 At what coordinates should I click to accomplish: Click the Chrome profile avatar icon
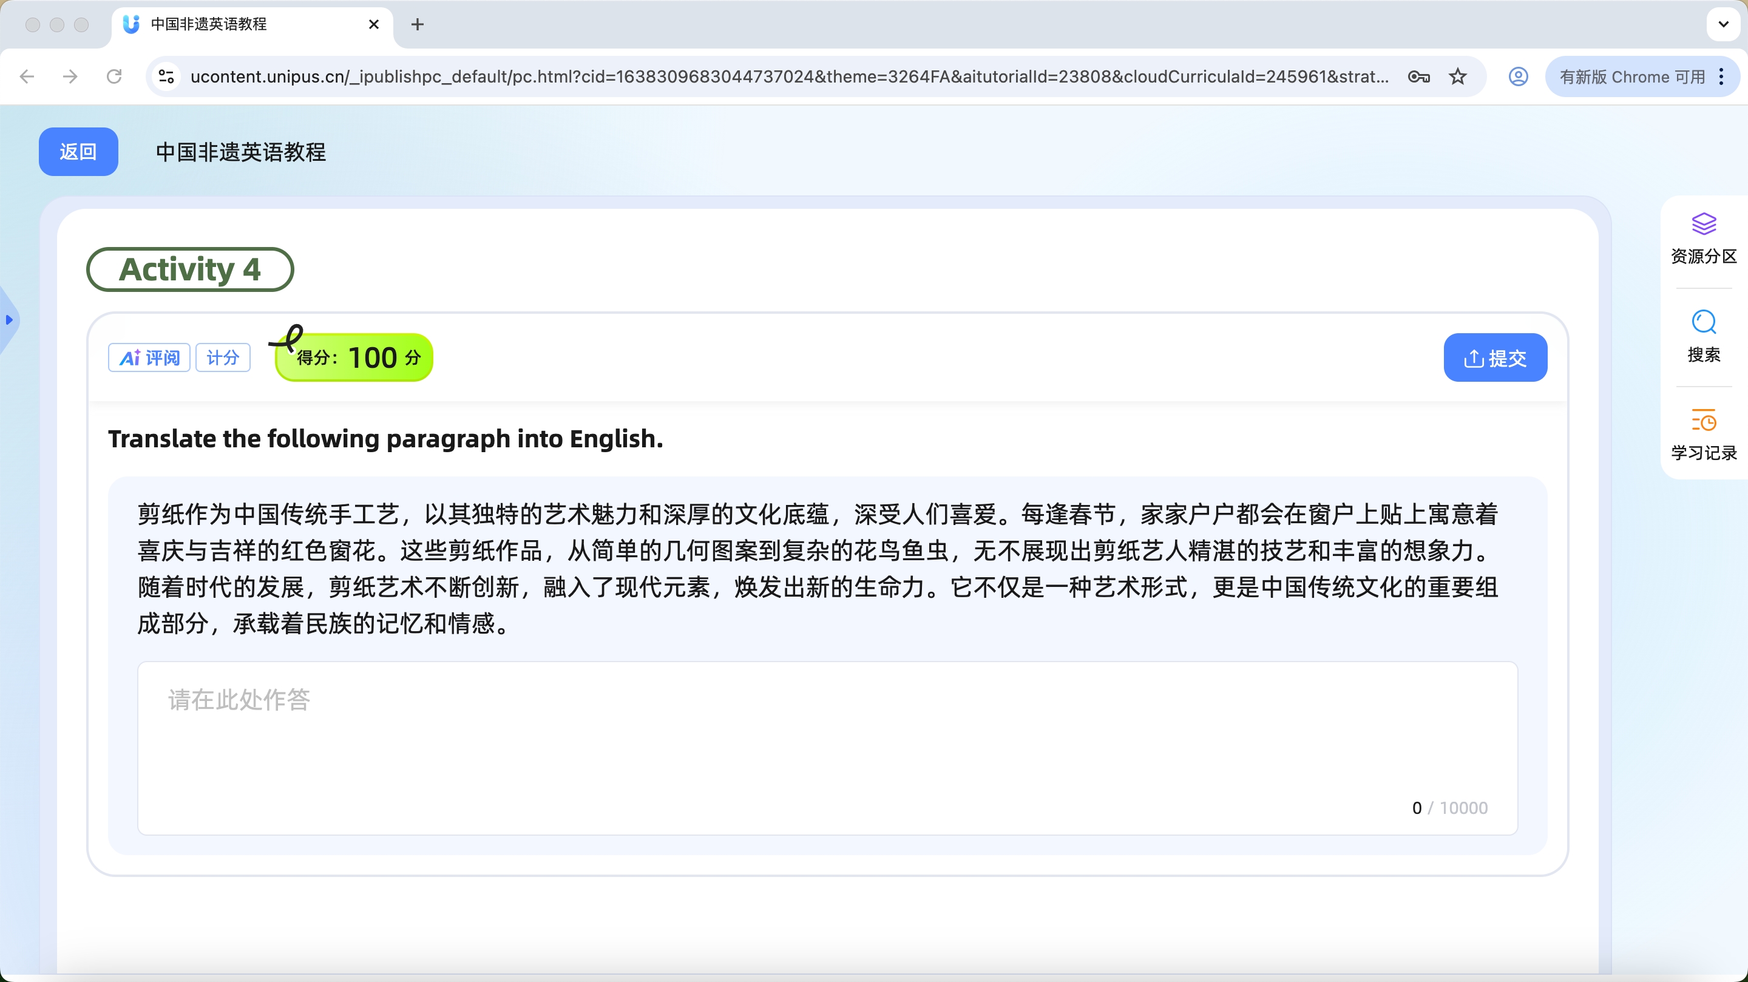pos(1518,76)
